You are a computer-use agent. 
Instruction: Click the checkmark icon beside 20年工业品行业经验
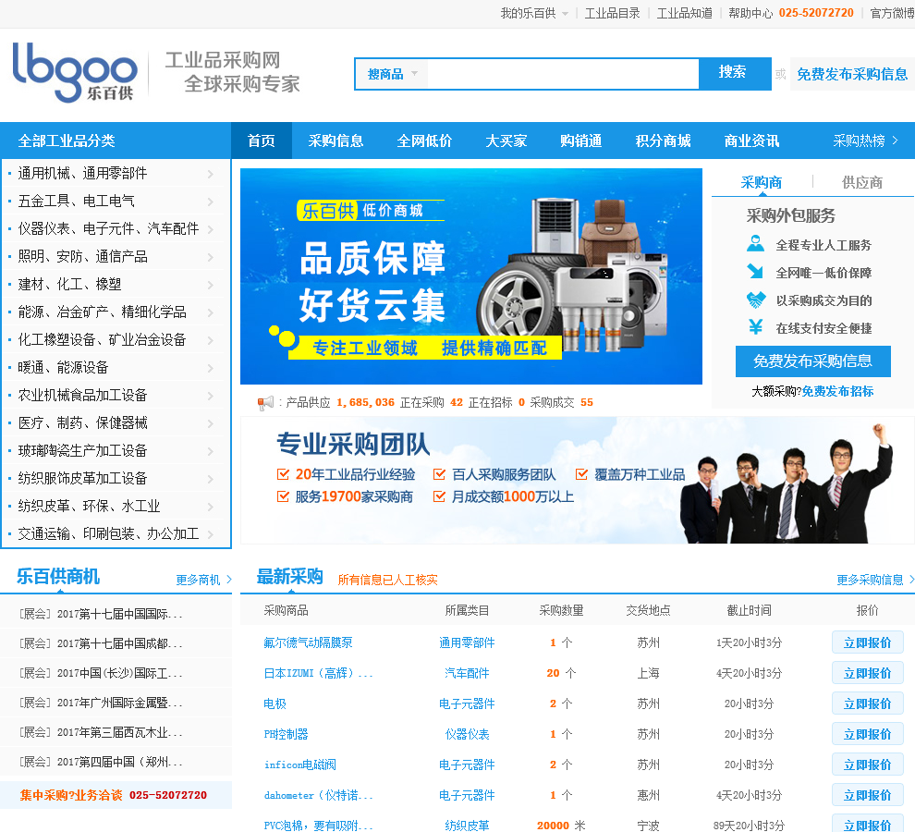(x=283, y=474)
